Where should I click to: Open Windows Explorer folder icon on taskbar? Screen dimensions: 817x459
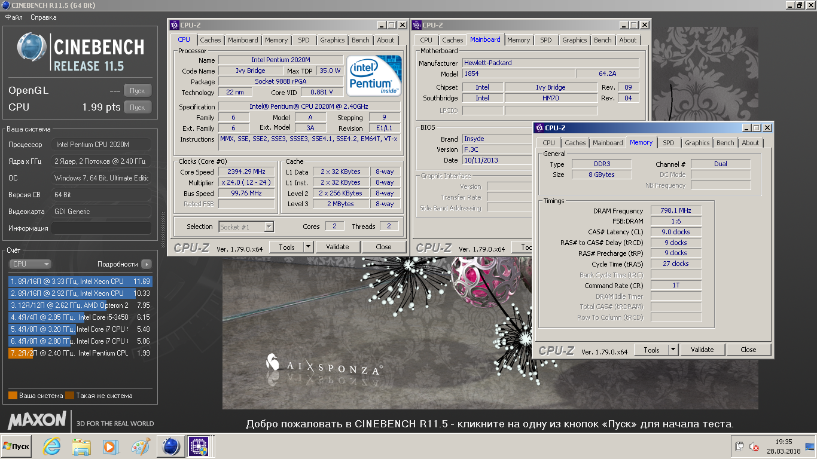pyautogui.click(x=81, y=446)
